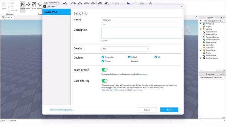Click the MaterialService icon in Explorer

[x=204, y=32]
